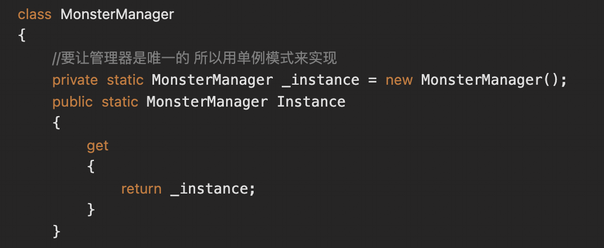Click MonsterManager type after public static
The image size is (604, 248).
pyautogui.click(x=207, y=102)
